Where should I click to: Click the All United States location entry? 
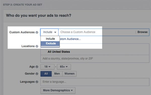click(59, 52)
